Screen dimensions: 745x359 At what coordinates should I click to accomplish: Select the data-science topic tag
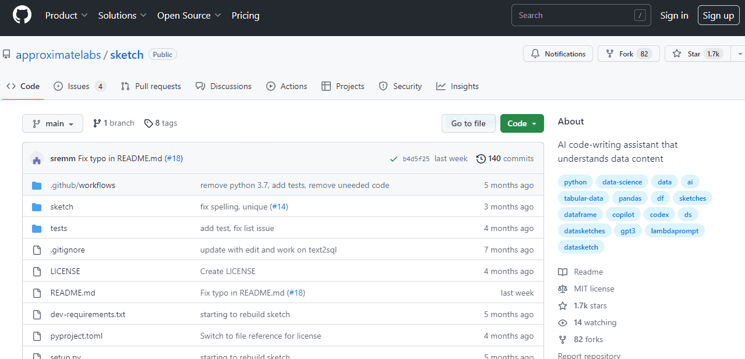click(622, 182)
